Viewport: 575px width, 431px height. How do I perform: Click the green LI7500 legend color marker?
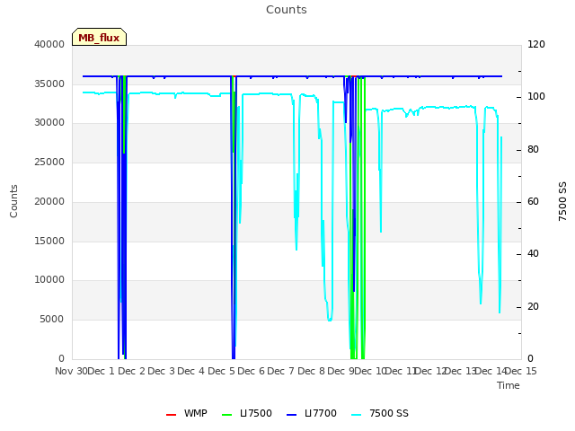(227, 415)
